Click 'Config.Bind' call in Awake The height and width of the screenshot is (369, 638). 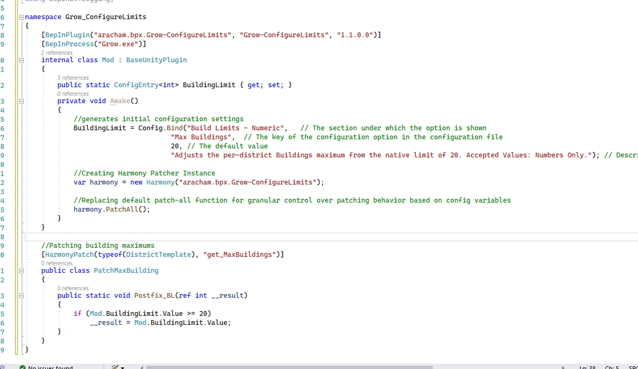(x=161, y=128)
